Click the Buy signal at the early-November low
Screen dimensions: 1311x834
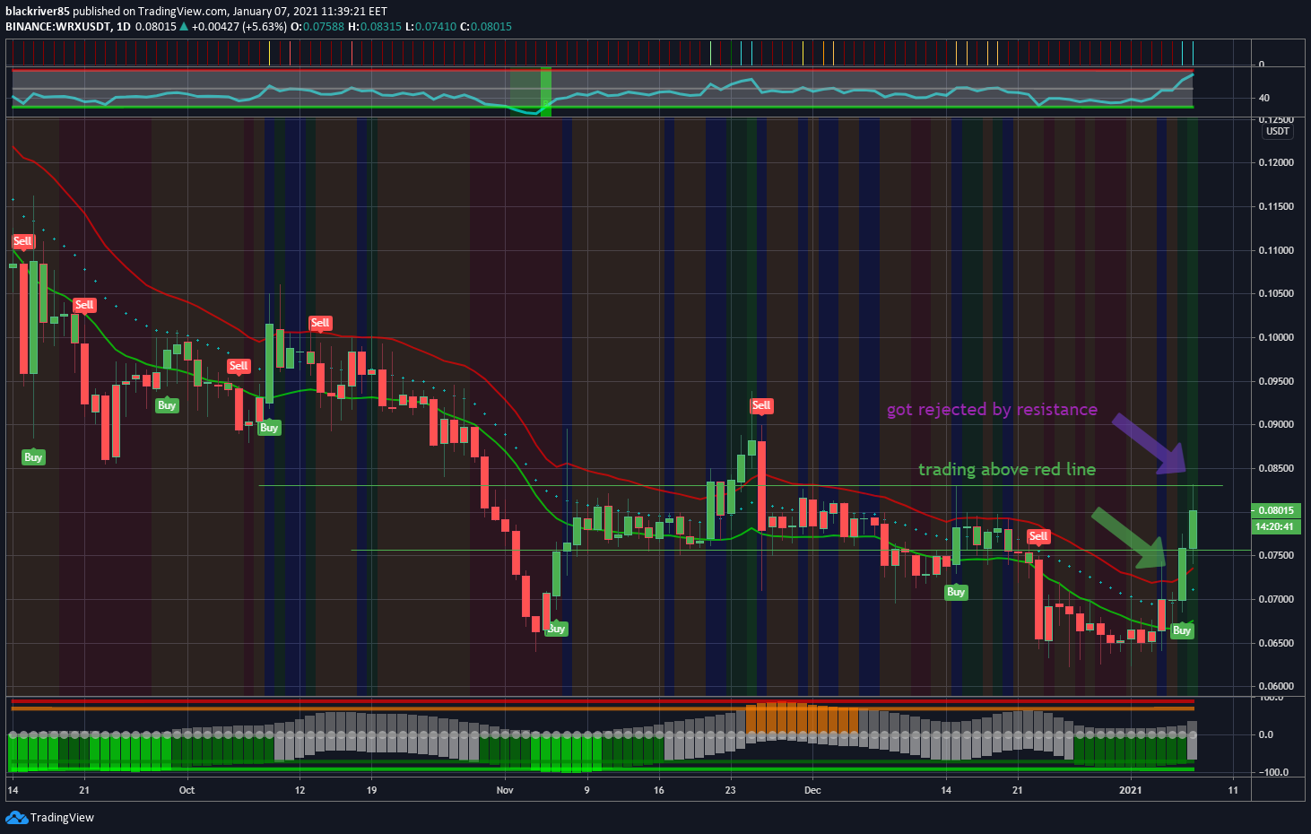tap(556, 629)
